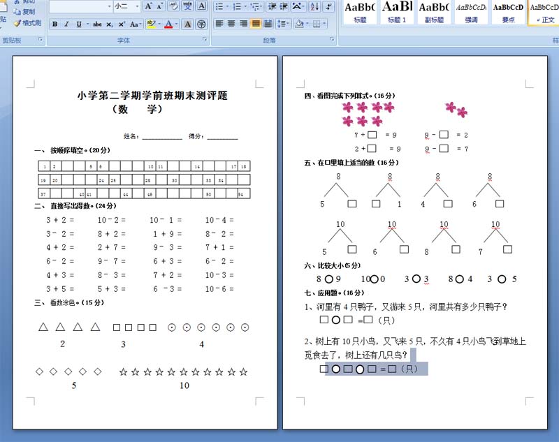Open the Font dialog launcher
The height and width of the screenshot is (442, 559).
coord(205,39)
